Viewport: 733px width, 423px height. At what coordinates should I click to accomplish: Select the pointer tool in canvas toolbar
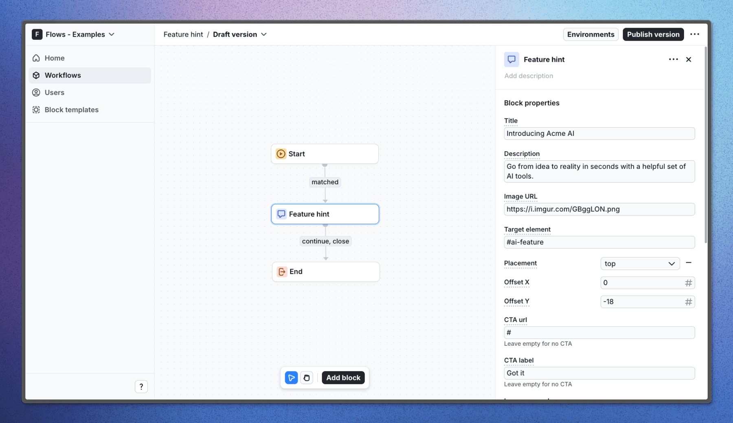pos(291,377)
